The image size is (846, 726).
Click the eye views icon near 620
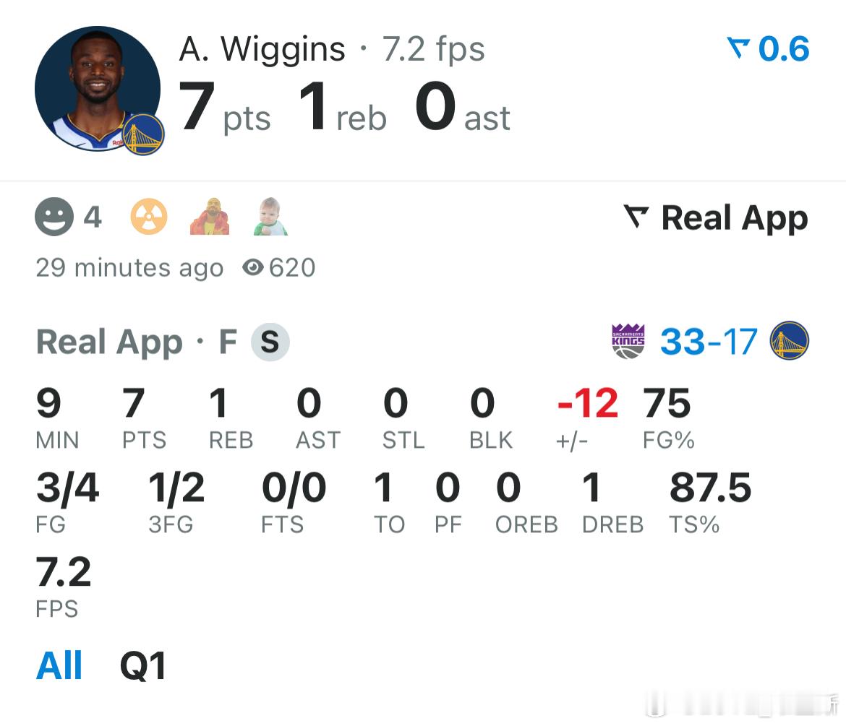pos(252,268)
